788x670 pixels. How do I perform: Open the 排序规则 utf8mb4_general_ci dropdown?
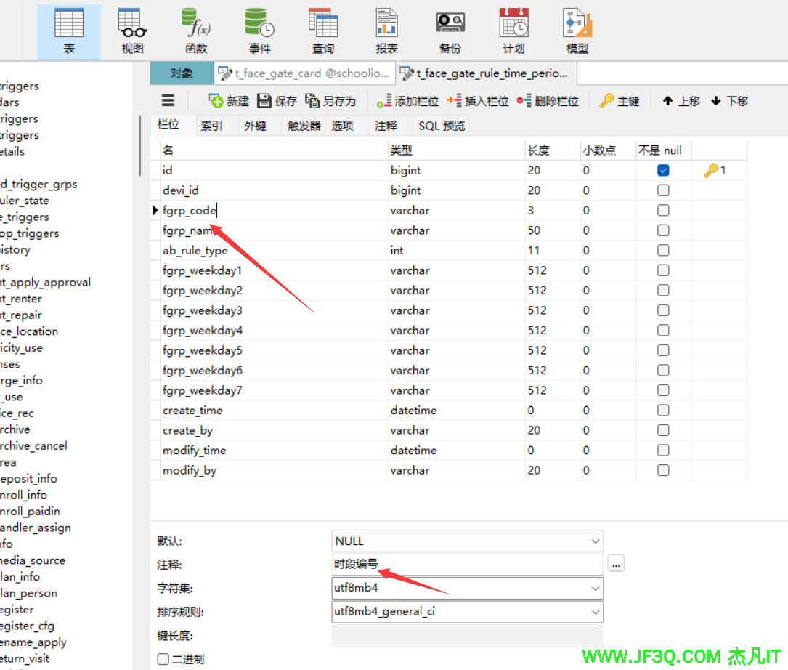(x=595, y=611)
